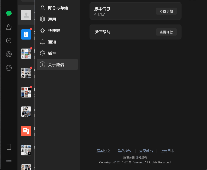Open the chat with bearded man avatar
Viewport: 207px width, 170px height.
click(26, 111)
